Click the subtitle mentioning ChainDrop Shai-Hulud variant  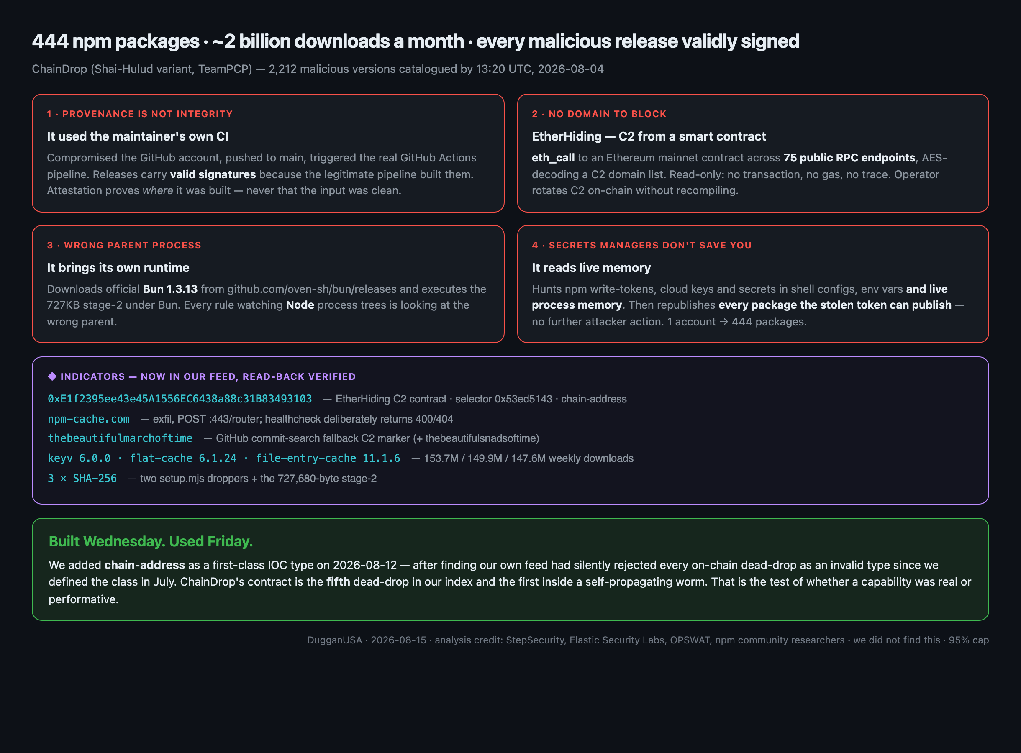pyautogui.click(x=318, y=69)
